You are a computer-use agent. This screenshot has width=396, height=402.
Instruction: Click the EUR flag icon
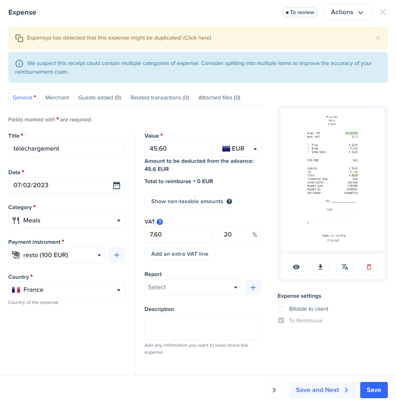tap(226, 148)
